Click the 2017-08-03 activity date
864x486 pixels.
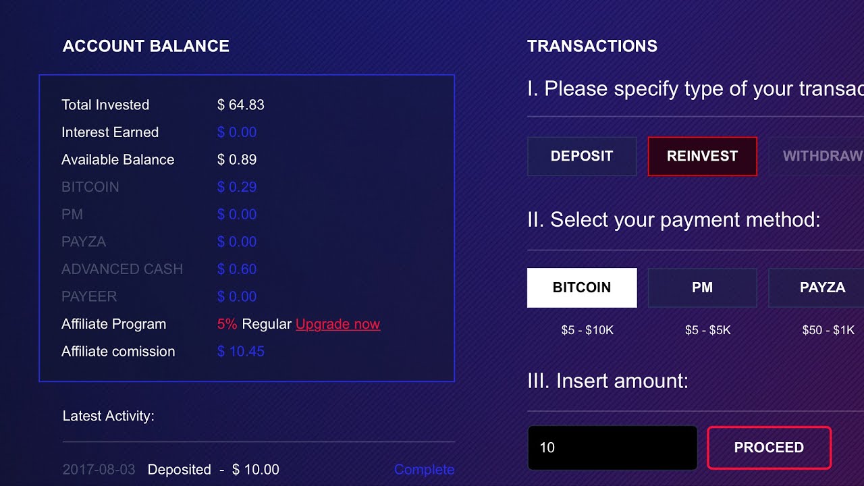99,470
